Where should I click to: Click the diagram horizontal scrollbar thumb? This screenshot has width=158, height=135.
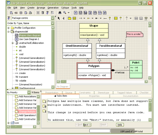(63, 81)
